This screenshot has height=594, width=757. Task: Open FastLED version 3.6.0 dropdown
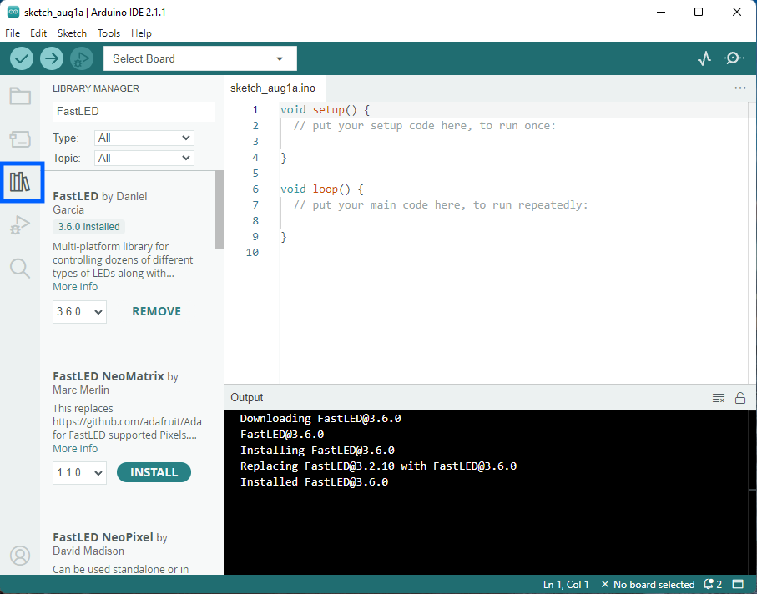click(79, 311)
